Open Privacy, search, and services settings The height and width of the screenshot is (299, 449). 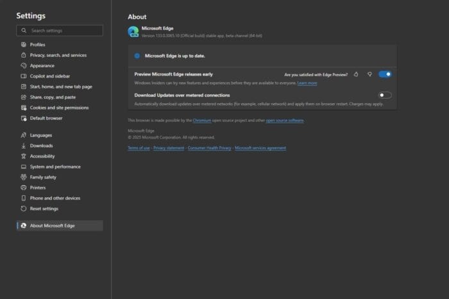point(58,55)
